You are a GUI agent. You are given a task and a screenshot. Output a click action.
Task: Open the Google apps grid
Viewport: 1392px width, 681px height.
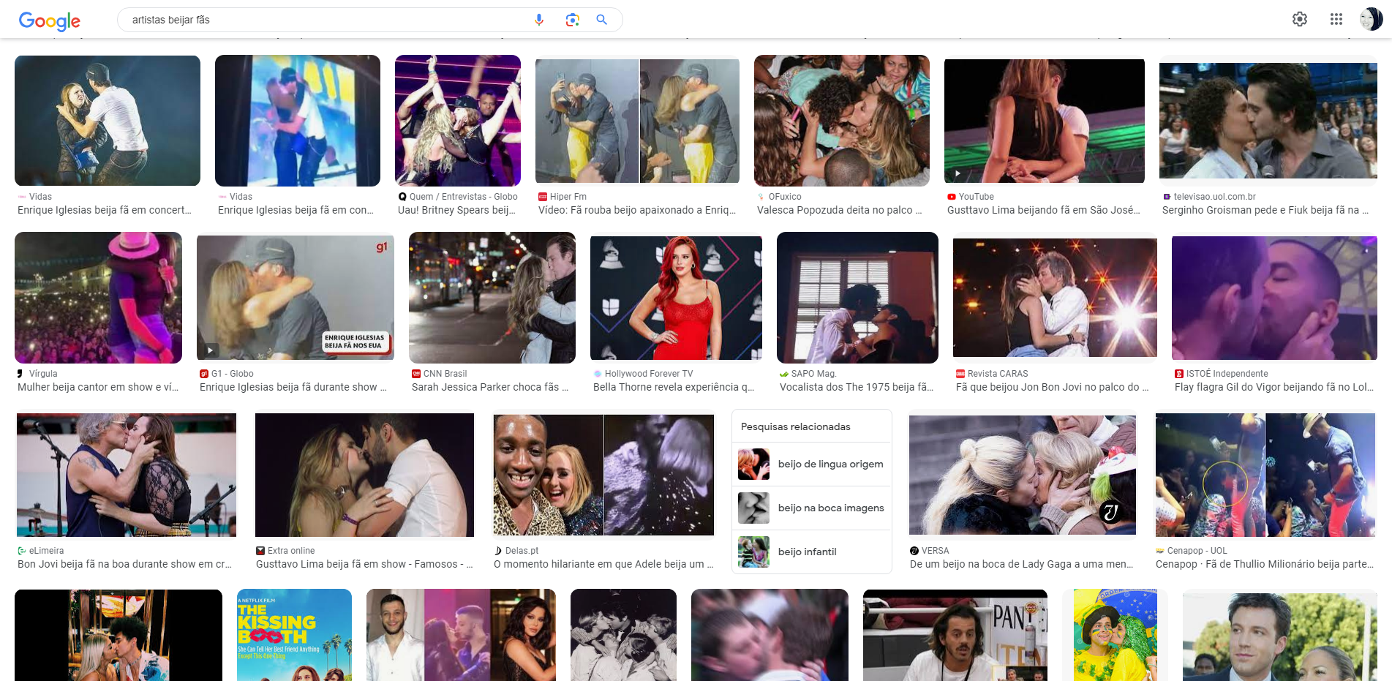[x=1336, y=20]
